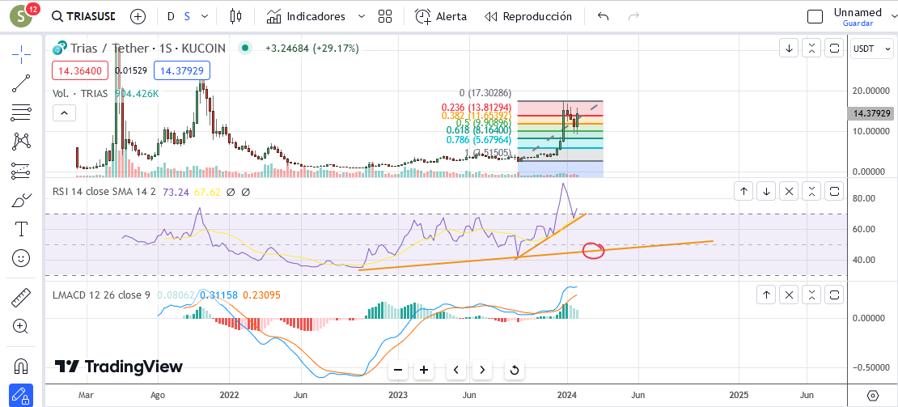This screenshot has width=898, height=407.
Task: Click the compare or add symbol plus icon
Action: [138, 16]
